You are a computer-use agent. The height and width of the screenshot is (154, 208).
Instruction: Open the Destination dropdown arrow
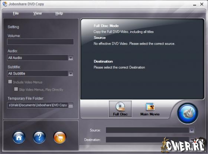[x=192, y=140]
